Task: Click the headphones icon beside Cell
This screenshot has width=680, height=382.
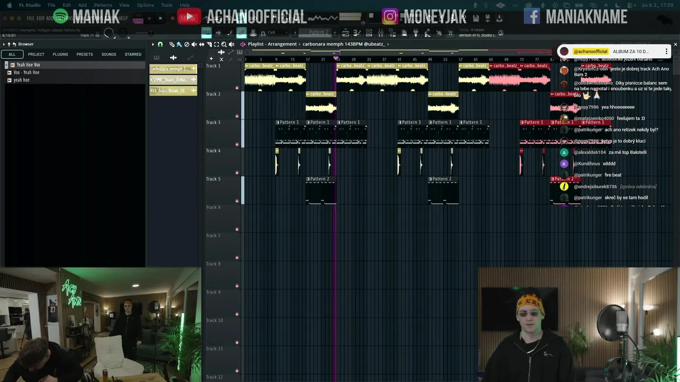Action: (x=263, y=33)
